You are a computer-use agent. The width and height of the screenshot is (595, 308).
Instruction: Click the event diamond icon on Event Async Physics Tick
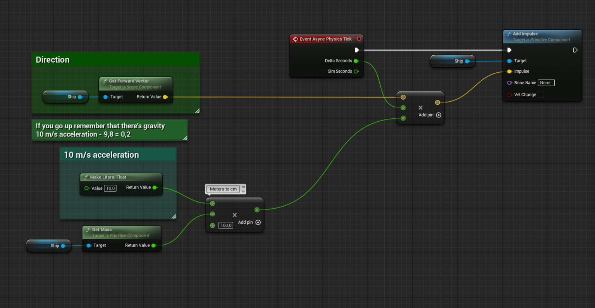[x=296, y=39]
